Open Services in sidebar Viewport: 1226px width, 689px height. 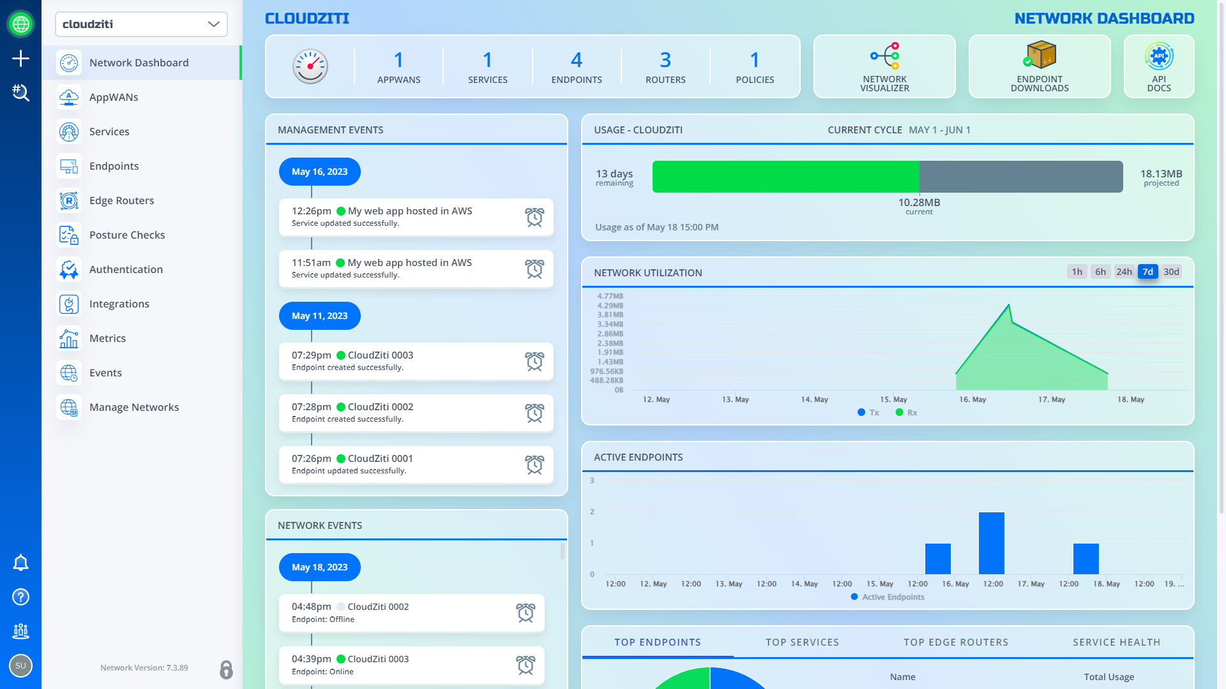(x=141, y=131)
